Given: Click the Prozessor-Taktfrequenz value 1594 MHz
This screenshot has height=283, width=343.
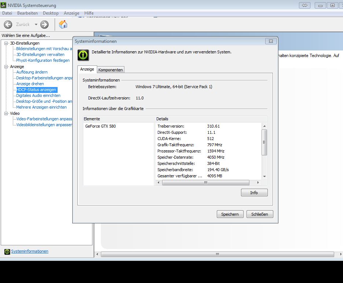Looking at the screenshot, I should point(216,151).
